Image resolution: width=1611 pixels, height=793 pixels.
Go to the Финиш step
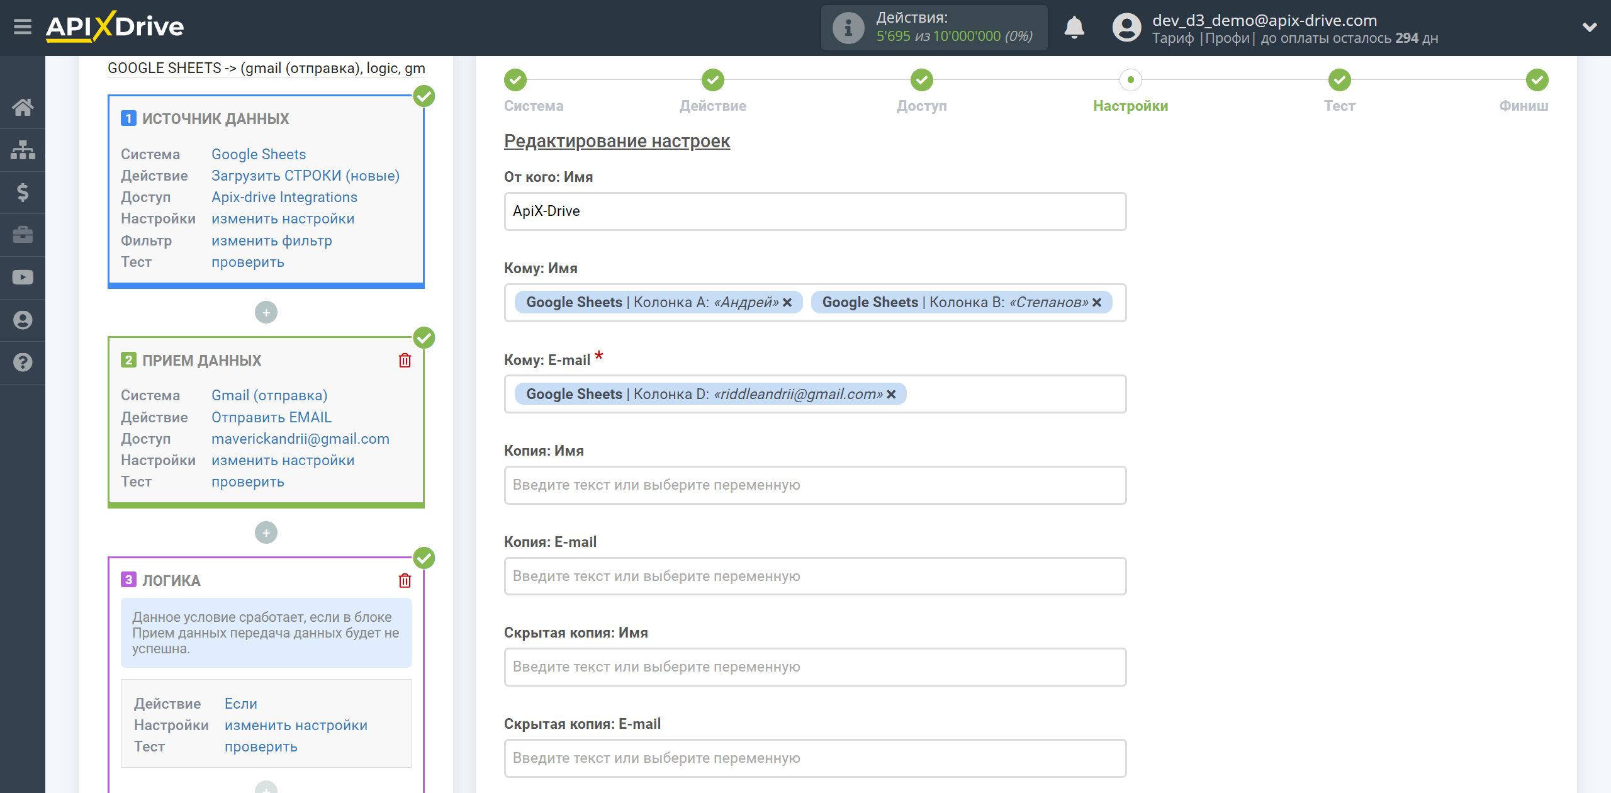pos(1537,80)
